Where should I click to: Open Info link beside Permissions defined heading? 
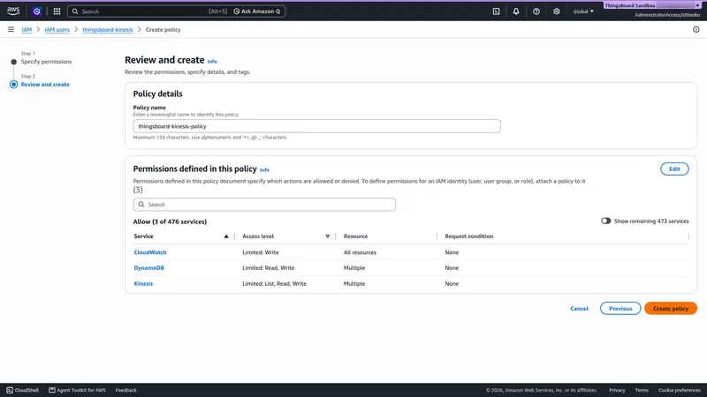[264, 170]
